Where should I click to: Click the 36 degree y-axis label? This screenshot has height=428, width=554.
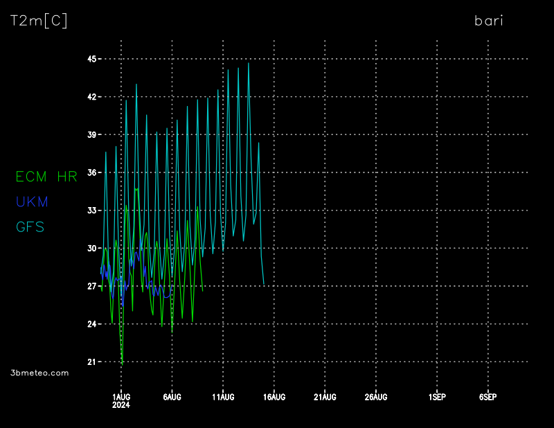pyautogui.click(x=90, y=172)
